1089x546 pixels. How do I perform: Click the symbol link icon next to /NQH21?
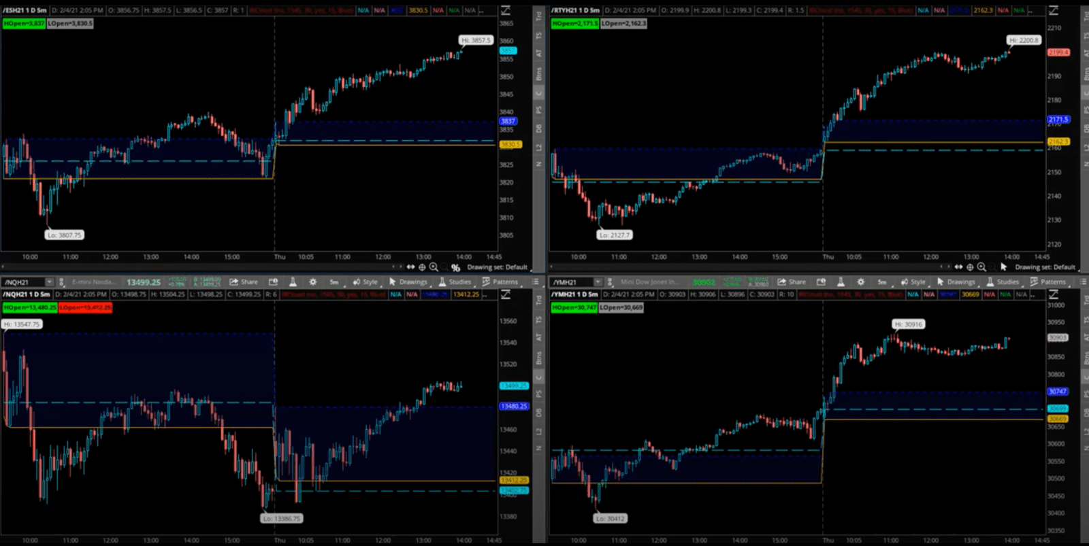tap(61, 281)
